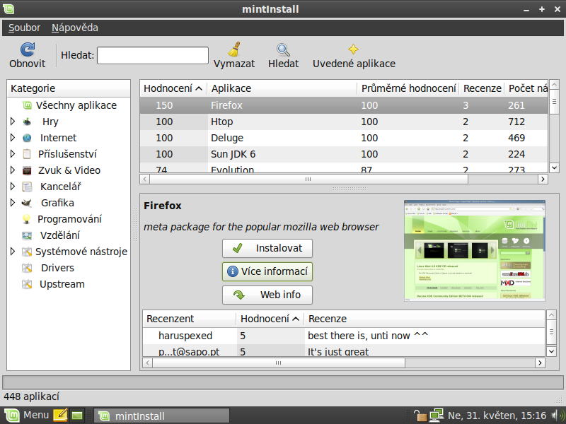Select the Drivers category label
The image size is (566, 424).
pyautogui.click(x=57, y=268)
